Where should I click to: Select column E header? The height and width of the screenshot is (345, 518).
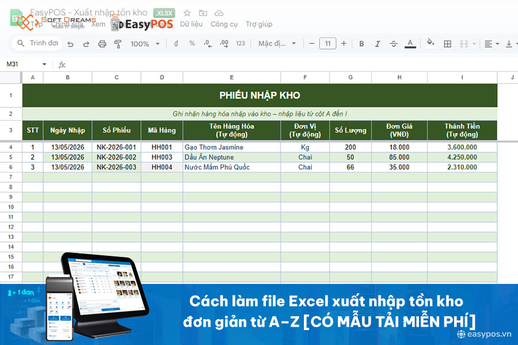tap(231, 77)
